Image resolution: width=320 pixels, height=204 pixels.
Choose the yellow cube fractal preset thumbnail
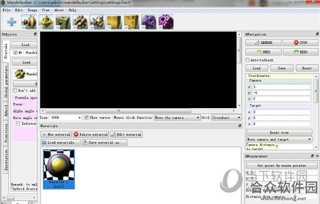(114, 22)
